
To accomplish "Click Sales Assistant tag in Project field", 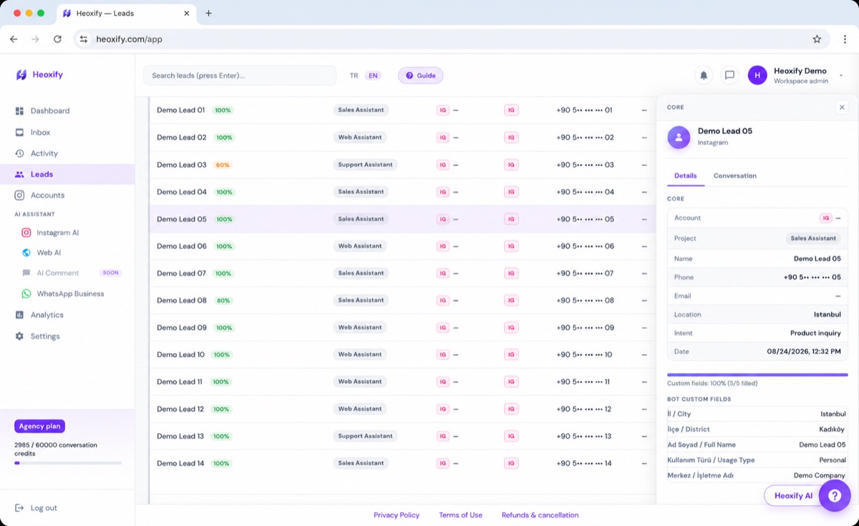I will pyautogui.click(x=813, y=238).
